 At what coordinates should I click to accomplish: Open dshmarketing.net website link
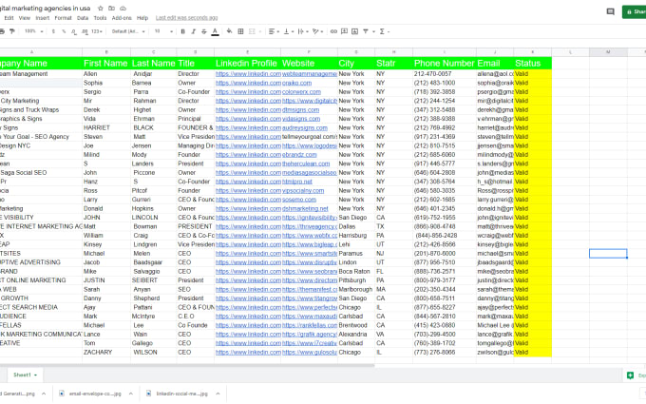(305, 208)
